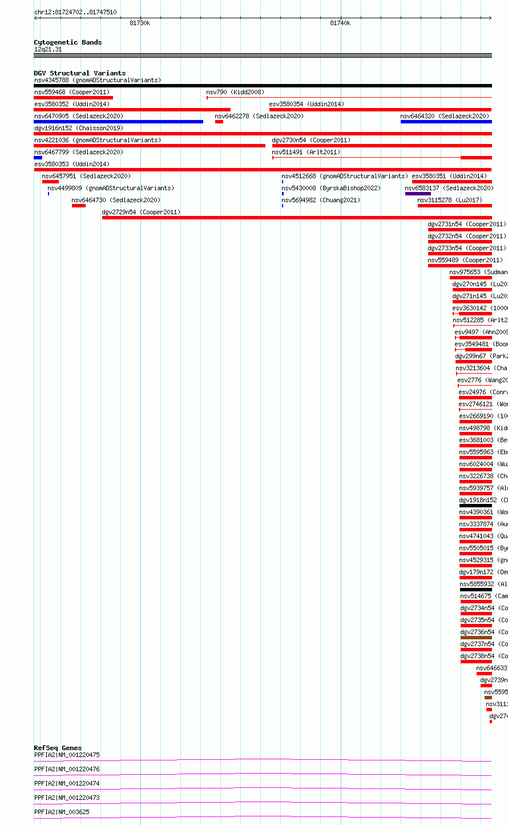Click the blue bar under nsv6470905
Image resolution: width=508 pixels, height=825 pixels.
point(119,122)
